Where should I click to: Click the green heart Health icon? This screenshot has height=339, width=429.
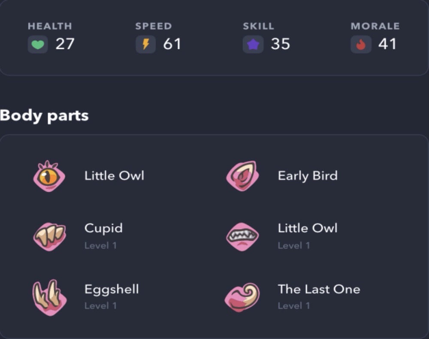(x=38, y=44)
